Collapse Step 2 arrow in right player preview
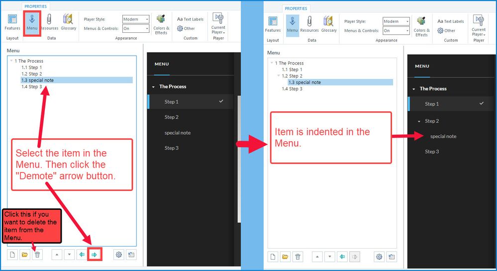 [419, 121]
